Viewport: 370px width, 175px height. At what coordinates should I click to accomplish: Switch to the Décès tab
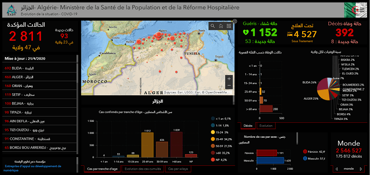click(x=248, y=126)
